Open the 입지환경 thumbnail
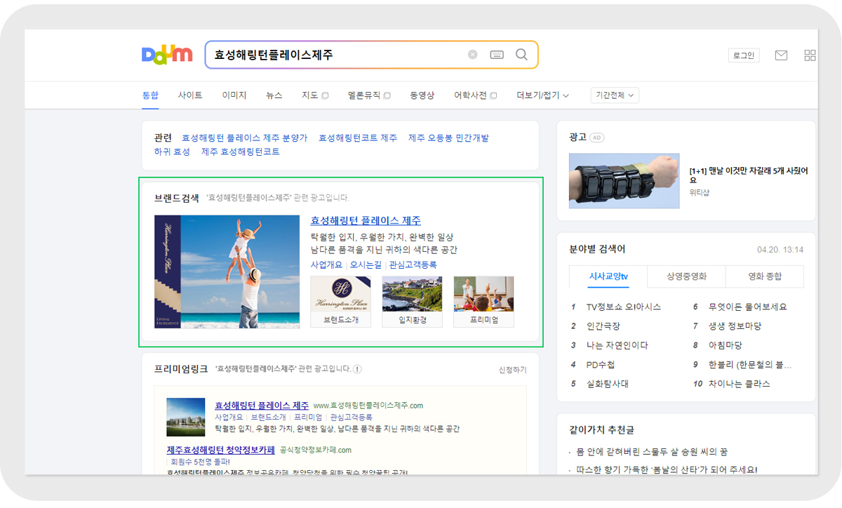The image size is (842, 508). pyautogui.click(x=412, y=302)
